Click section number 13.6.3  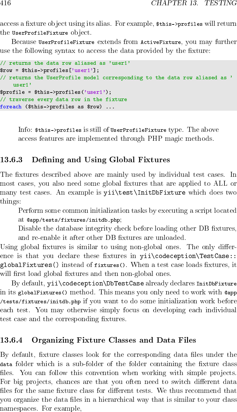click(11, 160)
